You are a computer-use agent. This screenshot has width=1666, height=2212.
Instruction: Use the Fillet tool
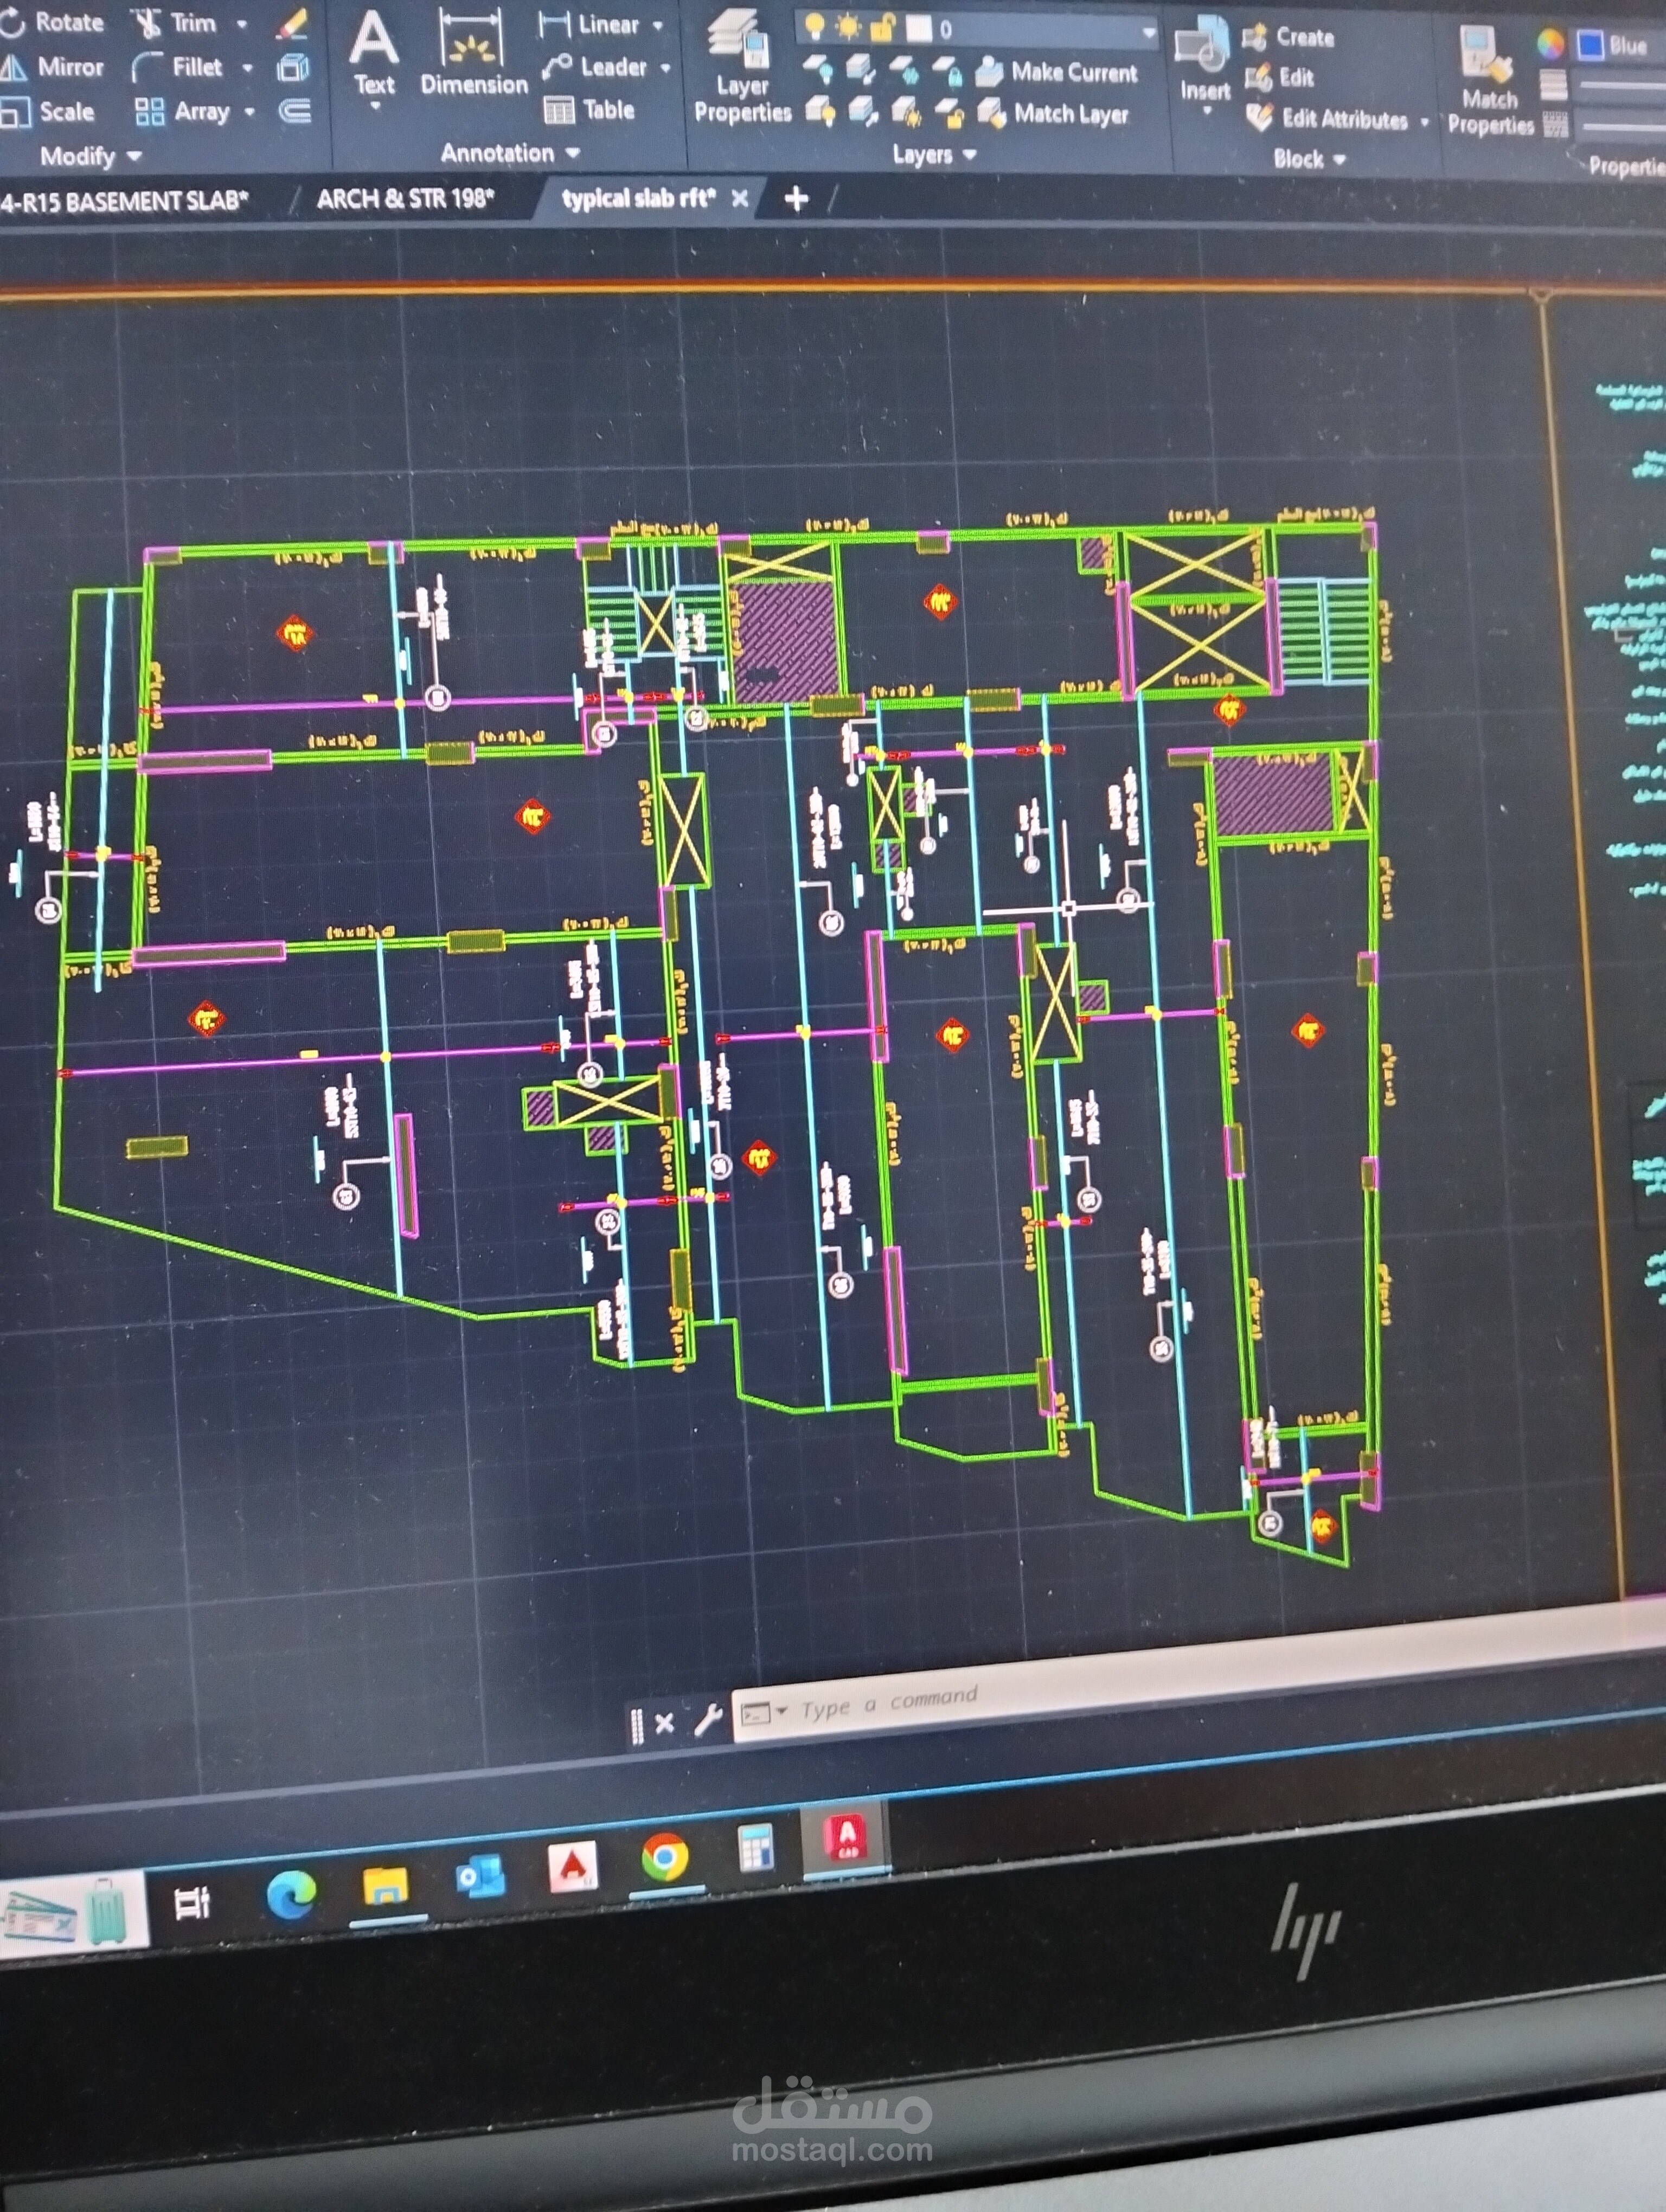(x=178, y=68)
